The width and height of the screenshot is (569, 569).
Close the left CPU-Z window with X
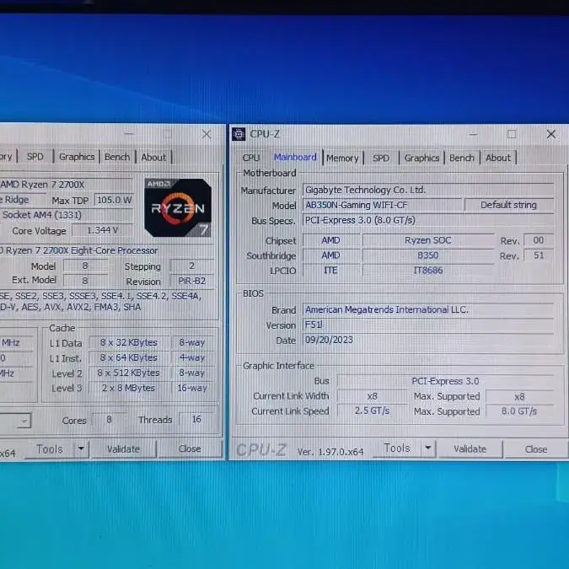tap(207, 134)
